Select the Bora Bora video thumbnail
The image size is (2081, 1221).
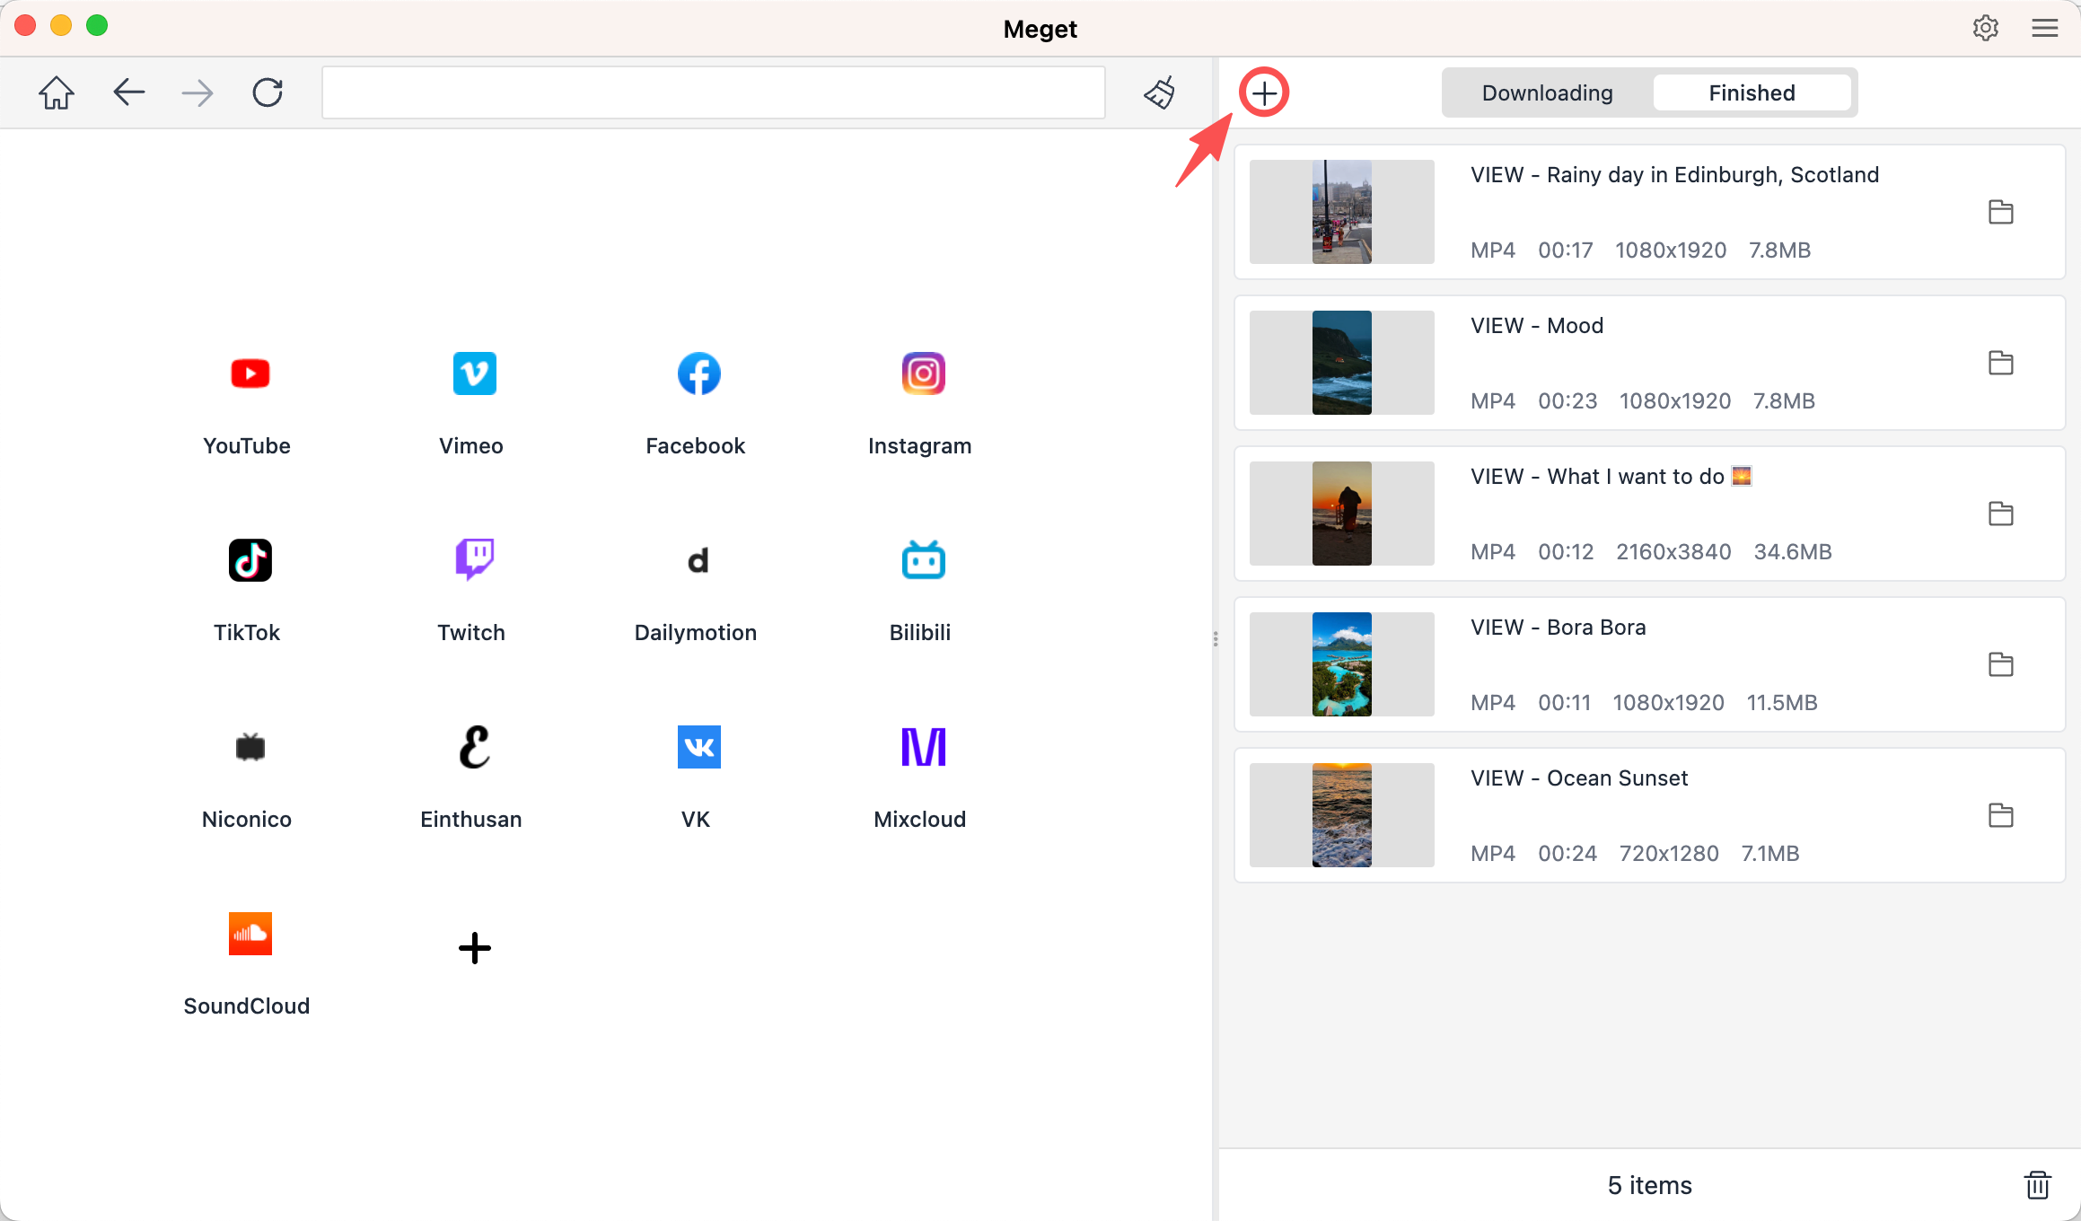1342,664
